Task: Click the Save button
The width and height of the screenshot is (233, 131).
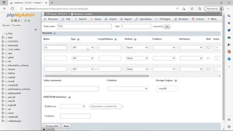Action: (66, 126)
